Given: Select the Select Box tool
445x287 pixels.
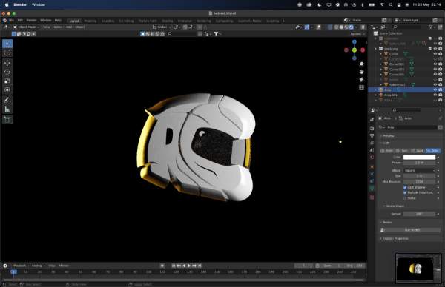Looking at the screenshot, I should tap(7, 44).
